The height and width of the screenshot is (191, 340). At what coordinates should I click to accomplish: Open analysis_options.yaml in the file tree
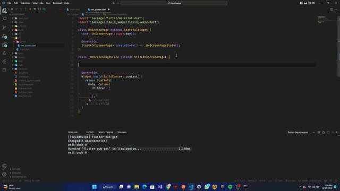29,81
